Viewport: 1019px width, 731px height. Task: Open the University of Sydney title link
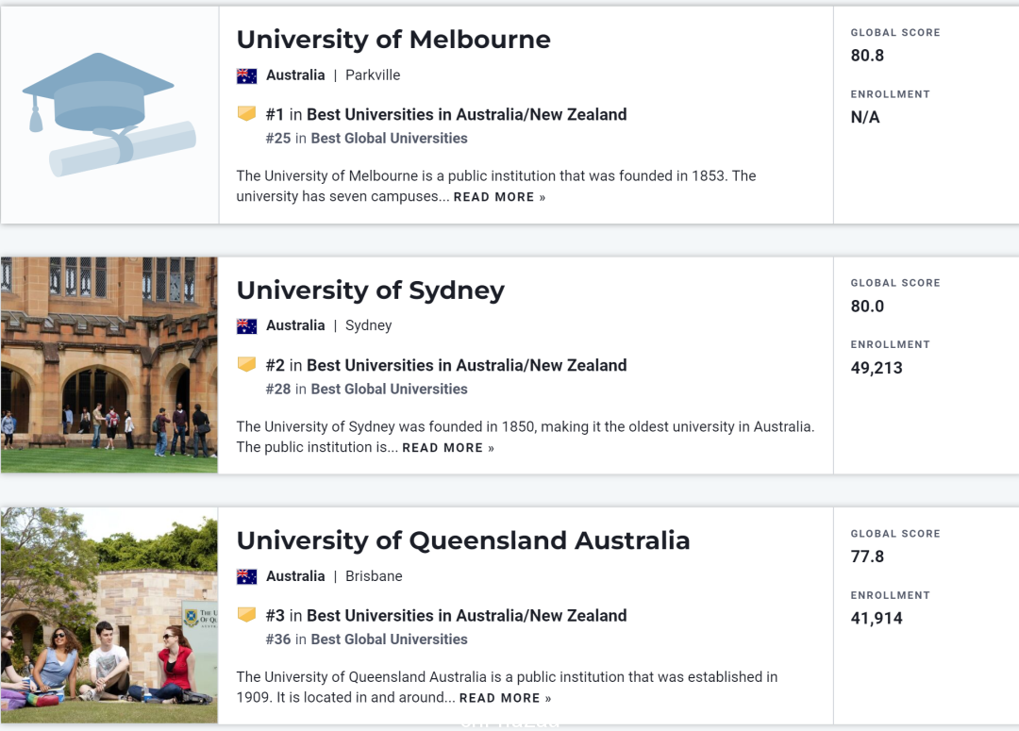click(x=371, y=291)
